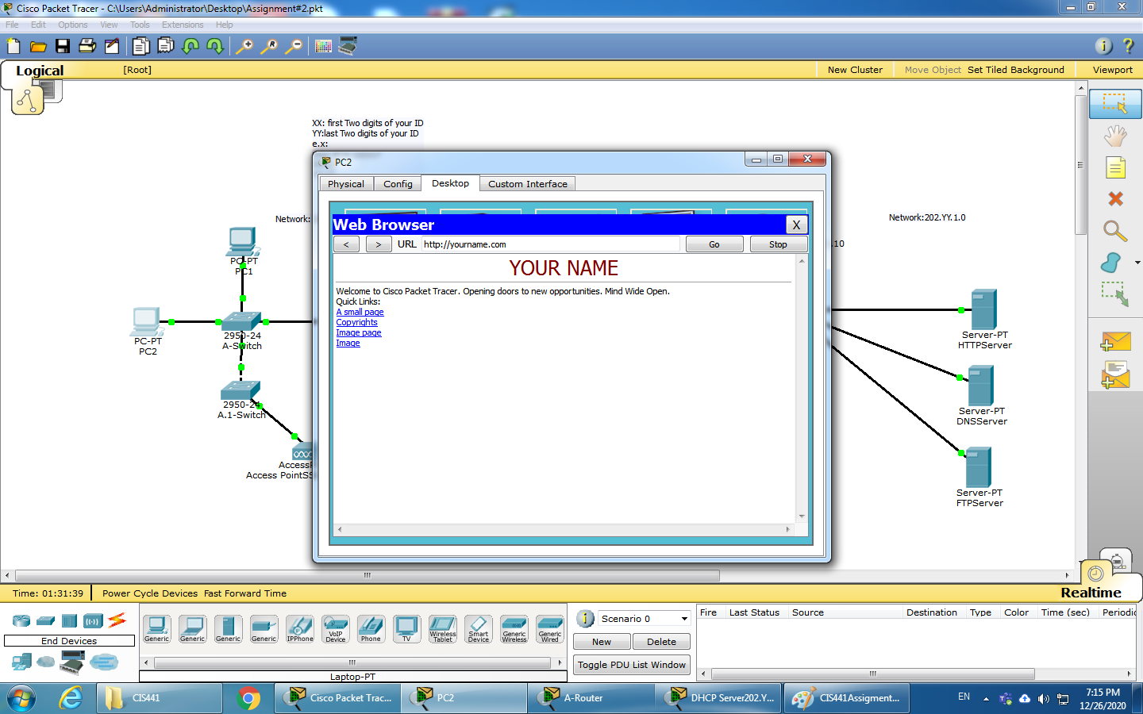1143x714 pixels.
Task: Click the URL address field
Action: [x=549, y=244]
